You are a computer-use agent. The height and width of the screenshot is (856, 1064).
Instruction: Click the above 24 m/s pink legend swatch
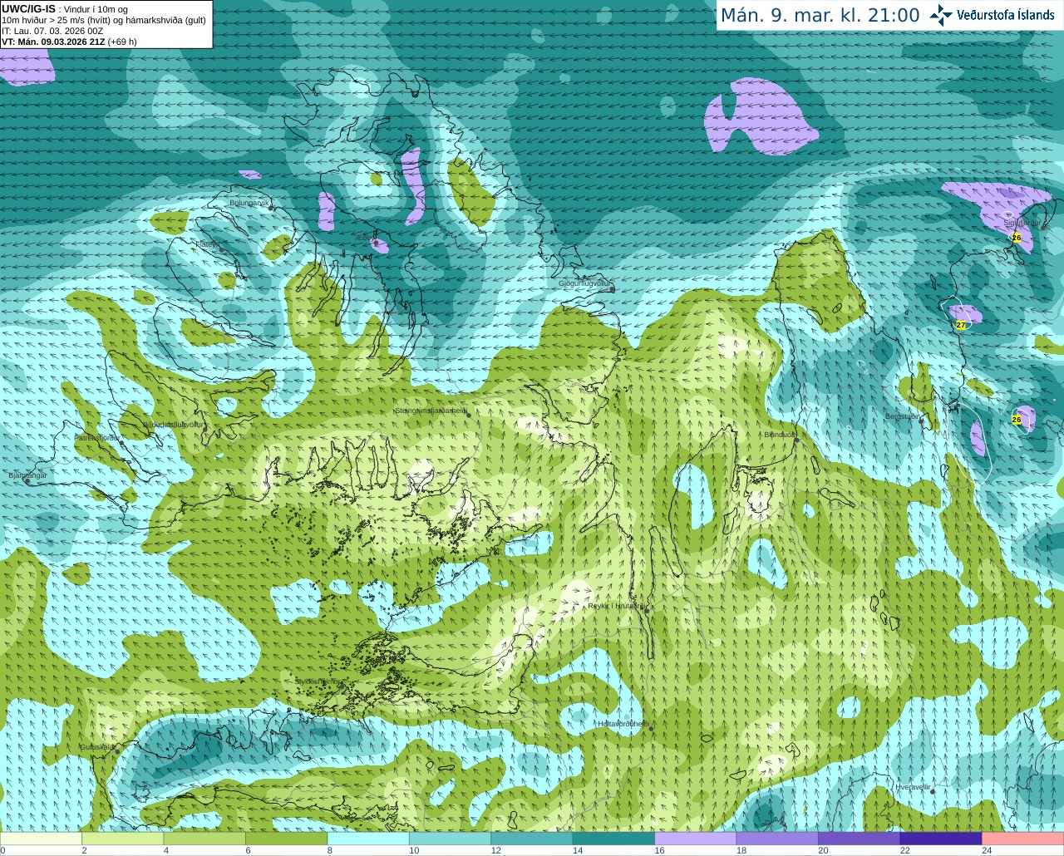pos(1023,839)
